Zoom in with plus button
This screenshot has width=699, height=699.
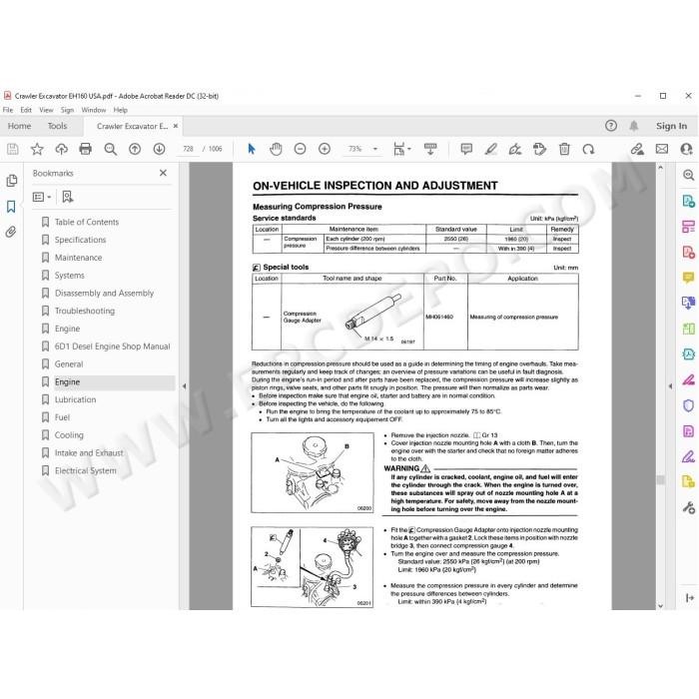pos(325,149)
